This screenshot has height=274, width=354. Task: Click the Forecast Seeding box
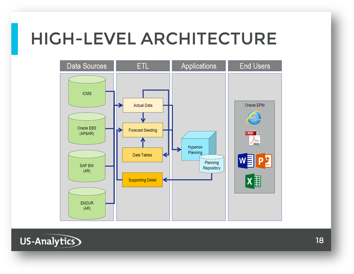tap(143, 130)
